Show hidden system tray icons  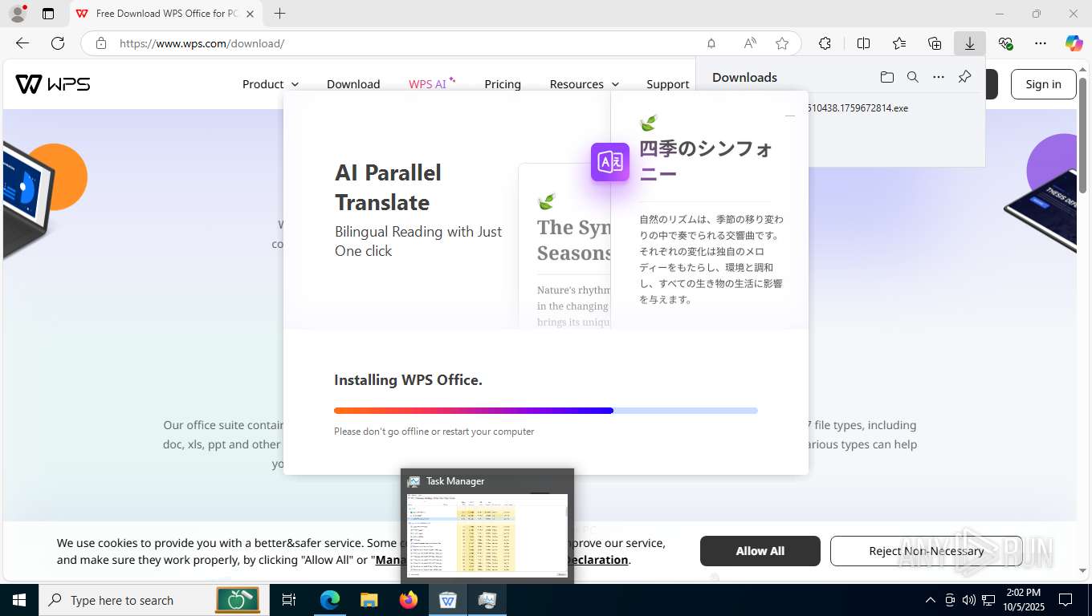pyautogui.click(x=931, y=600)
